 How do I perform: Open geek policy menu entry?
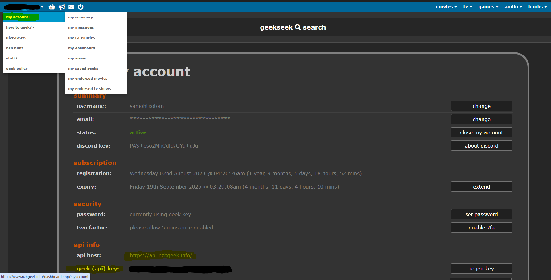(x=34, y=68)
